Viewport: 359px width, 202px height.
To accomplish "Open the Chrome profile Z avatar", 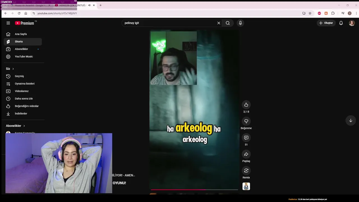I will pyautogui.click(x=349, y=13).
